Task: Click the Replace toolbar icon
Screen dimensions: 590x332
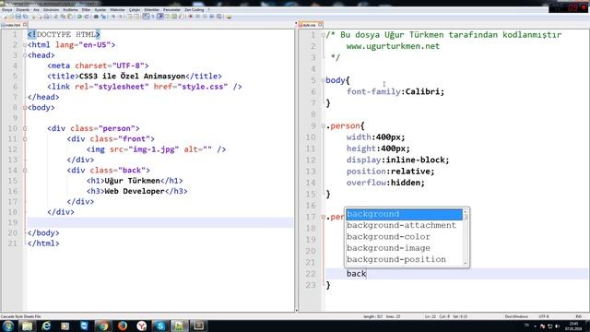Action: (103, 17)
